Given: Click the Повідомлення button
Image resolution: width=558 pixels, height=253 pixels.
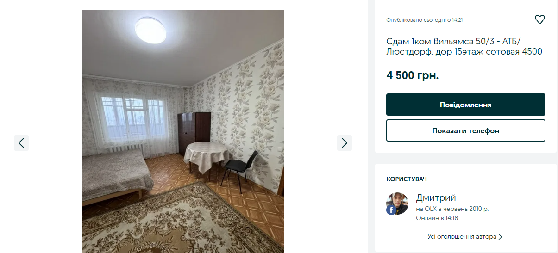Looking at the screenshot, I should (466, 105).
